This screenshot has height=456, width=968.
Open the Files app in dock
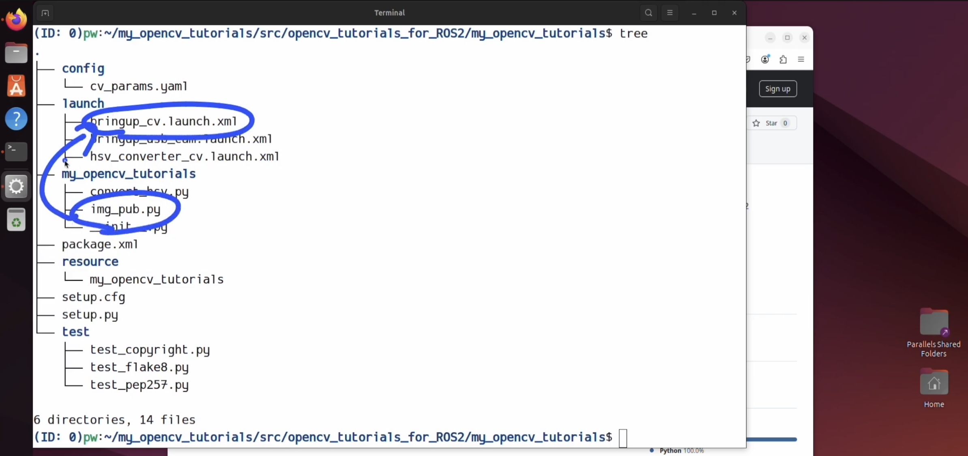tap(16, 53)
